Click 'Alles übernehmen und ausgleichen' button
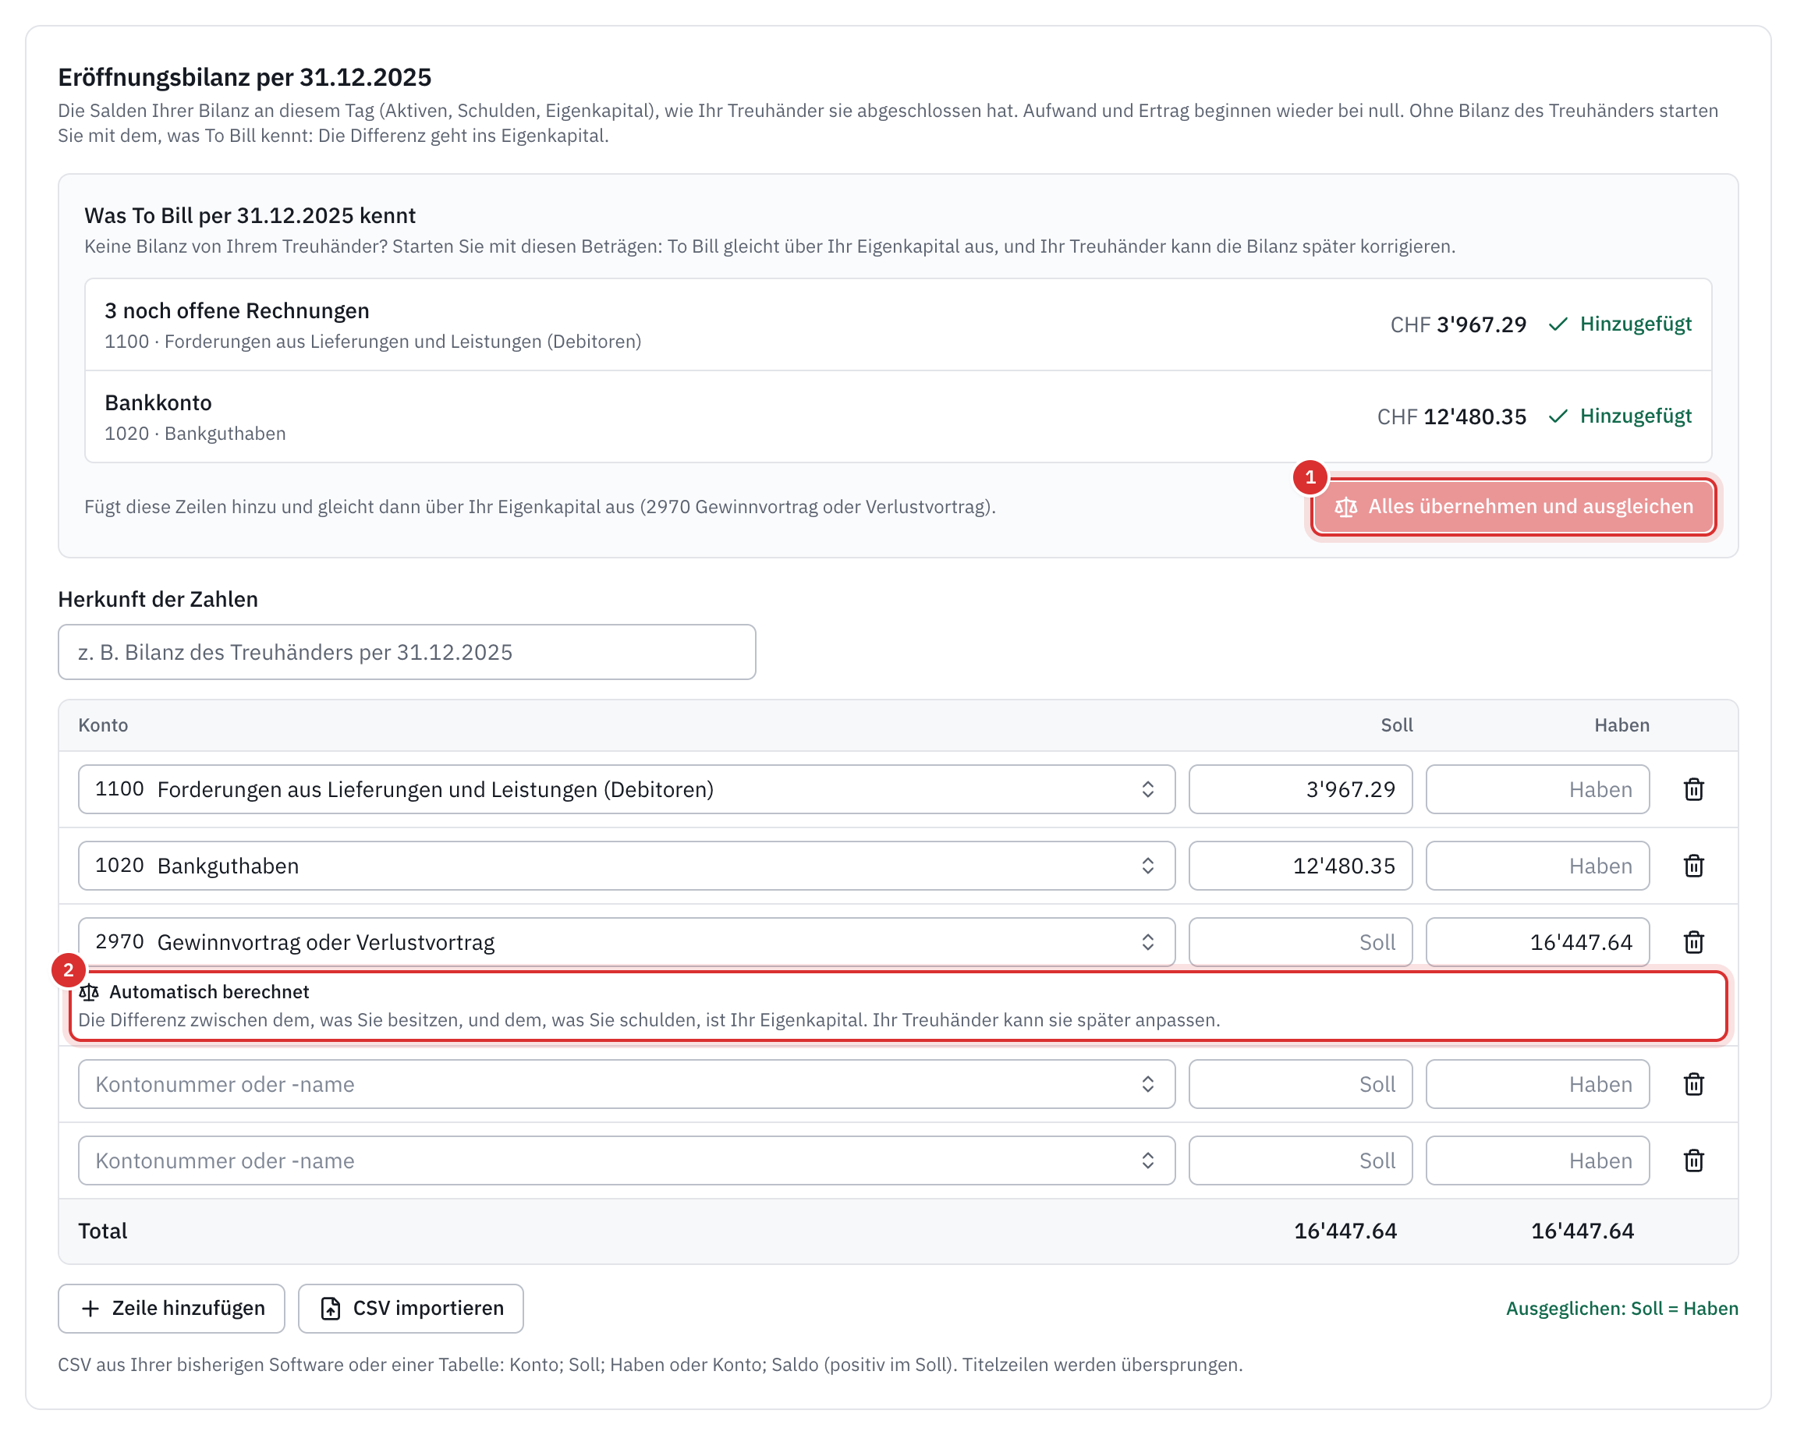1797x1435 pixels. (x=1513, y=507)
